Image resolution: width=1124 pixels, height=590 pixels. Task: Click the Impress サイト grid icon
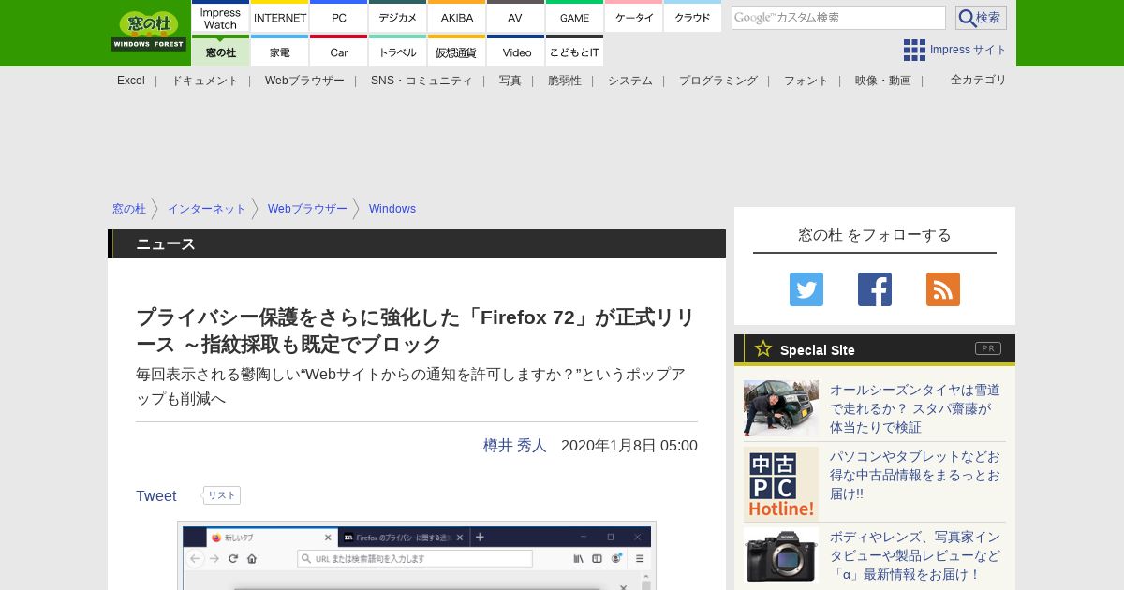[x=914, y=50]
